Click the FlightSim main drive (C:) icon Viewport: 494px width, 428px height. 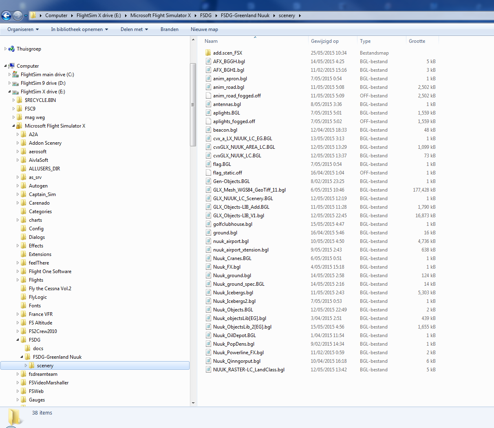coord(15,75)
